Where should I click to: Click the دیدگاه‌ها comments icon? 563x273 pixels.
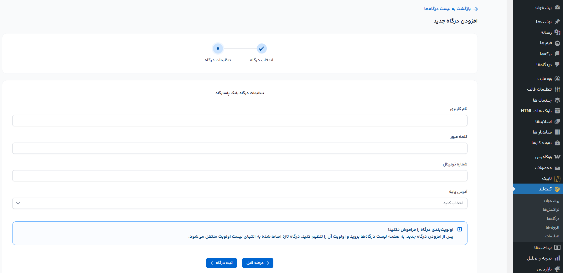[557, 64]
